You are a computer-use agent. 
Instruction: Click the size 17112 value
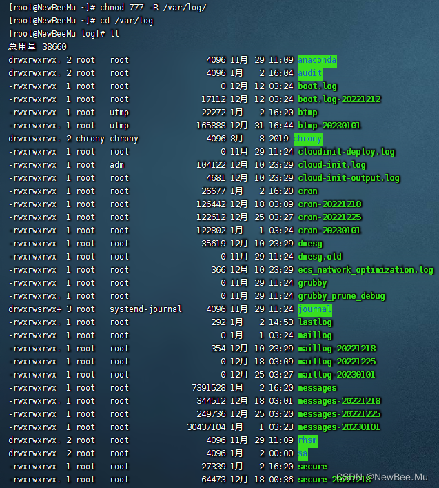214,99
